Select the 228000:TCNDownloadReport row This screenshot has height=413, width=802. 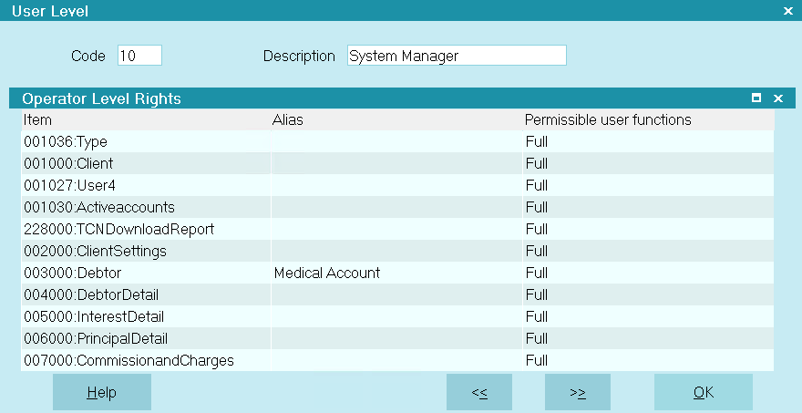tap(397, 229)
